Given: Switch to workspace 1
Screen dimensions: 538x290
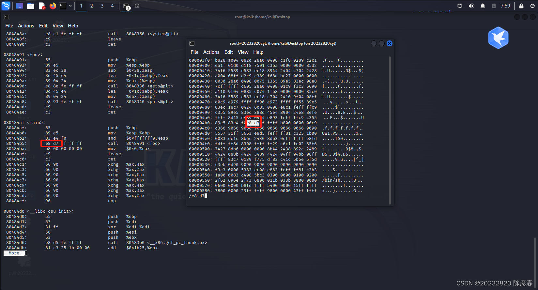Looking at the screenshot, I should point(81,6).
